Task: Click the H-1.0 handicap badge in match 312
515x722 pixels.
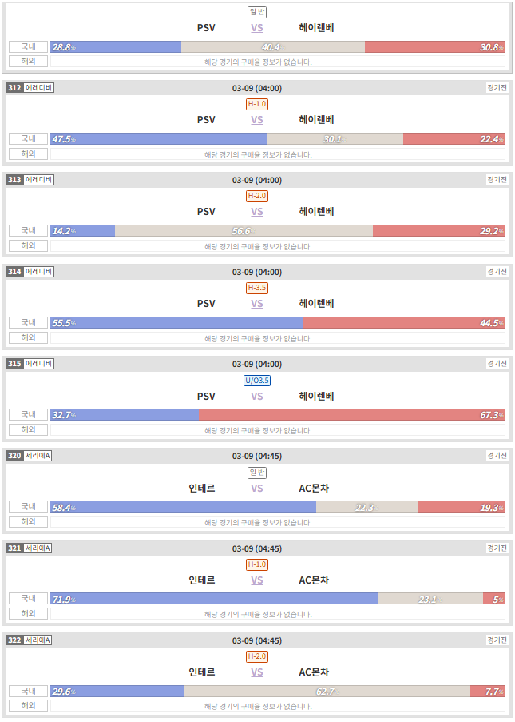Action: coord(257,104)
